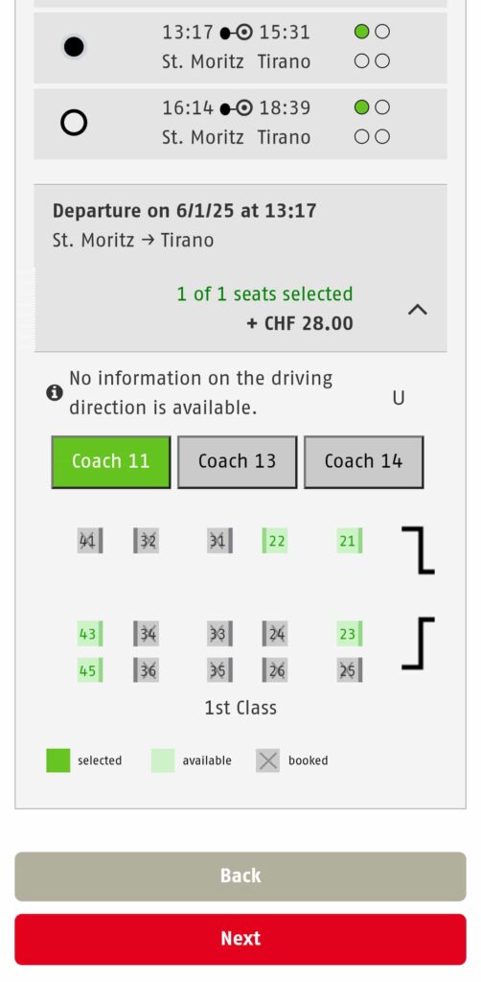Screen dimensions: 481x982
Task: Go to the Next step
Action: point(240,939)
